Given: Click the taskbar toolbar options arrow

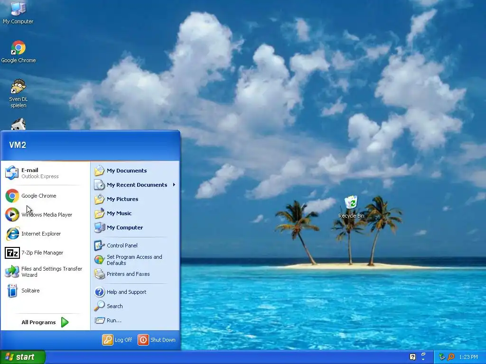Looking at the screenshot, I should point(423,359).
